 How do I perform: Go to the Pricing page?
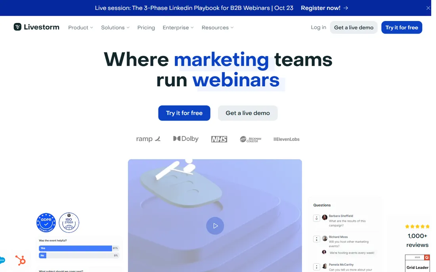point(146,27)
